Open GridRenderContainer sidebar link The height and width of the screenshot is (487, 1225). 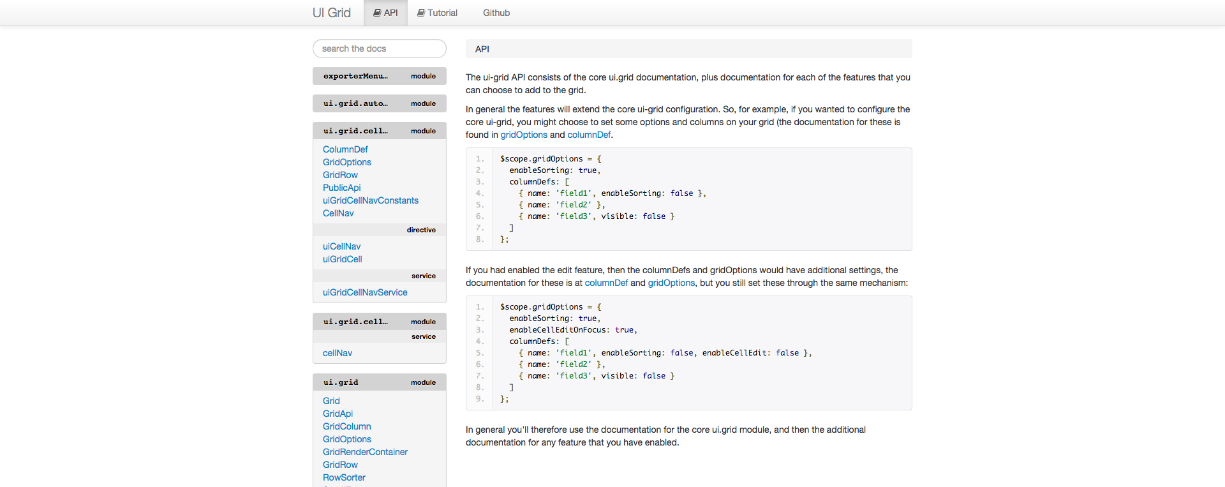pos(365,452)
